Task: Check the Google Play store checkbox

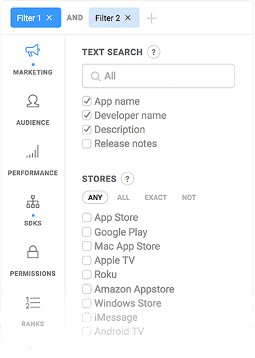Action: click(87, 232)
